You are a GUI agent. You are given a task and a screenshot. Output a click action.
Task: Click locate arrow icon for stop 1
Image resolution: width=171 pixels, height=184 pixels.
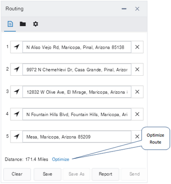click(x=17, y=47)
